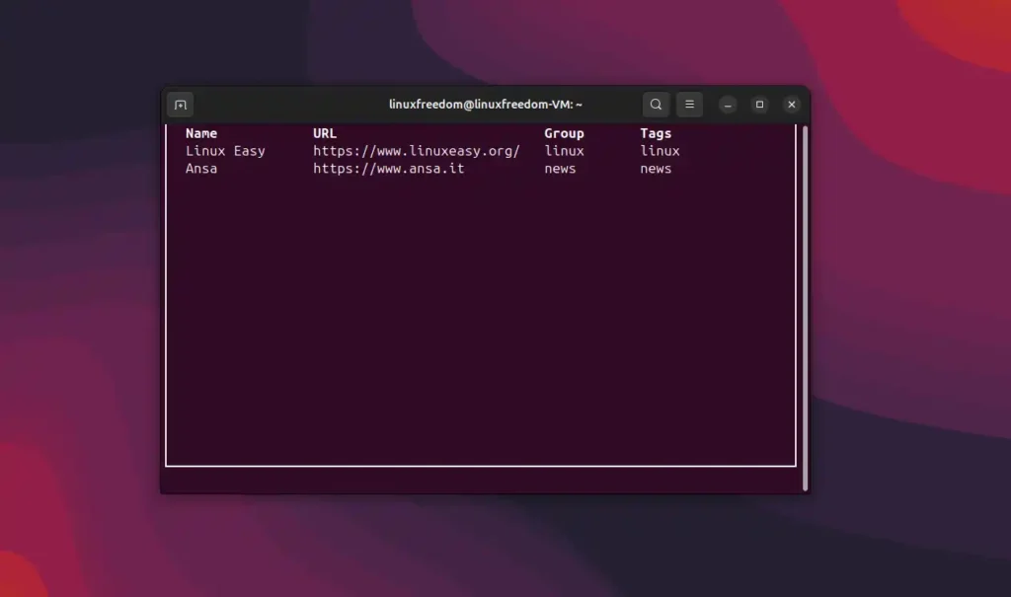Click the Tags column header

point(656,133)
